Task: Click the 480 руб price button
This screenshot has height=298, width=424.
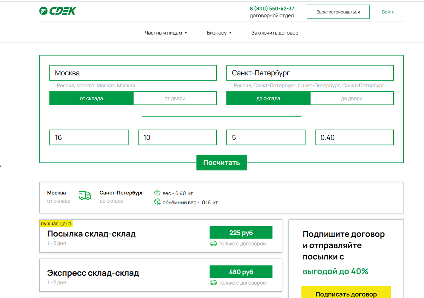Action: click(x=241, y=272)
